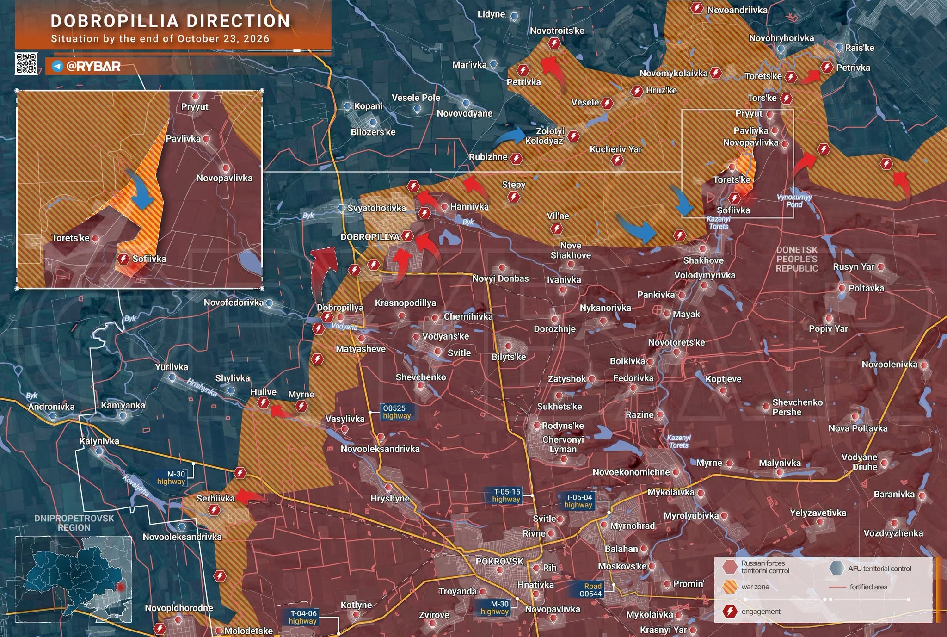Click the QR code near the title
947x637 pixels.
pyautogui.click(x=26, y=64)
